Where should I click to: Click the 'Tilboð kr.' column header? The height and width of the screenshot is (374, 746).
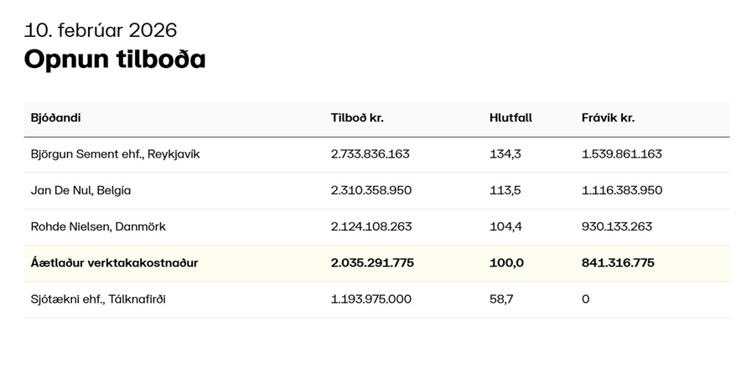357,118
